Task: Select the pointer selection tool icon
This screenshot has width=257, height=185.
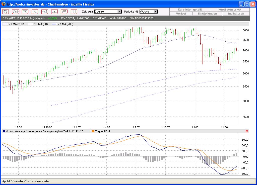Action: pyautogui.click(x=25, y=12)
